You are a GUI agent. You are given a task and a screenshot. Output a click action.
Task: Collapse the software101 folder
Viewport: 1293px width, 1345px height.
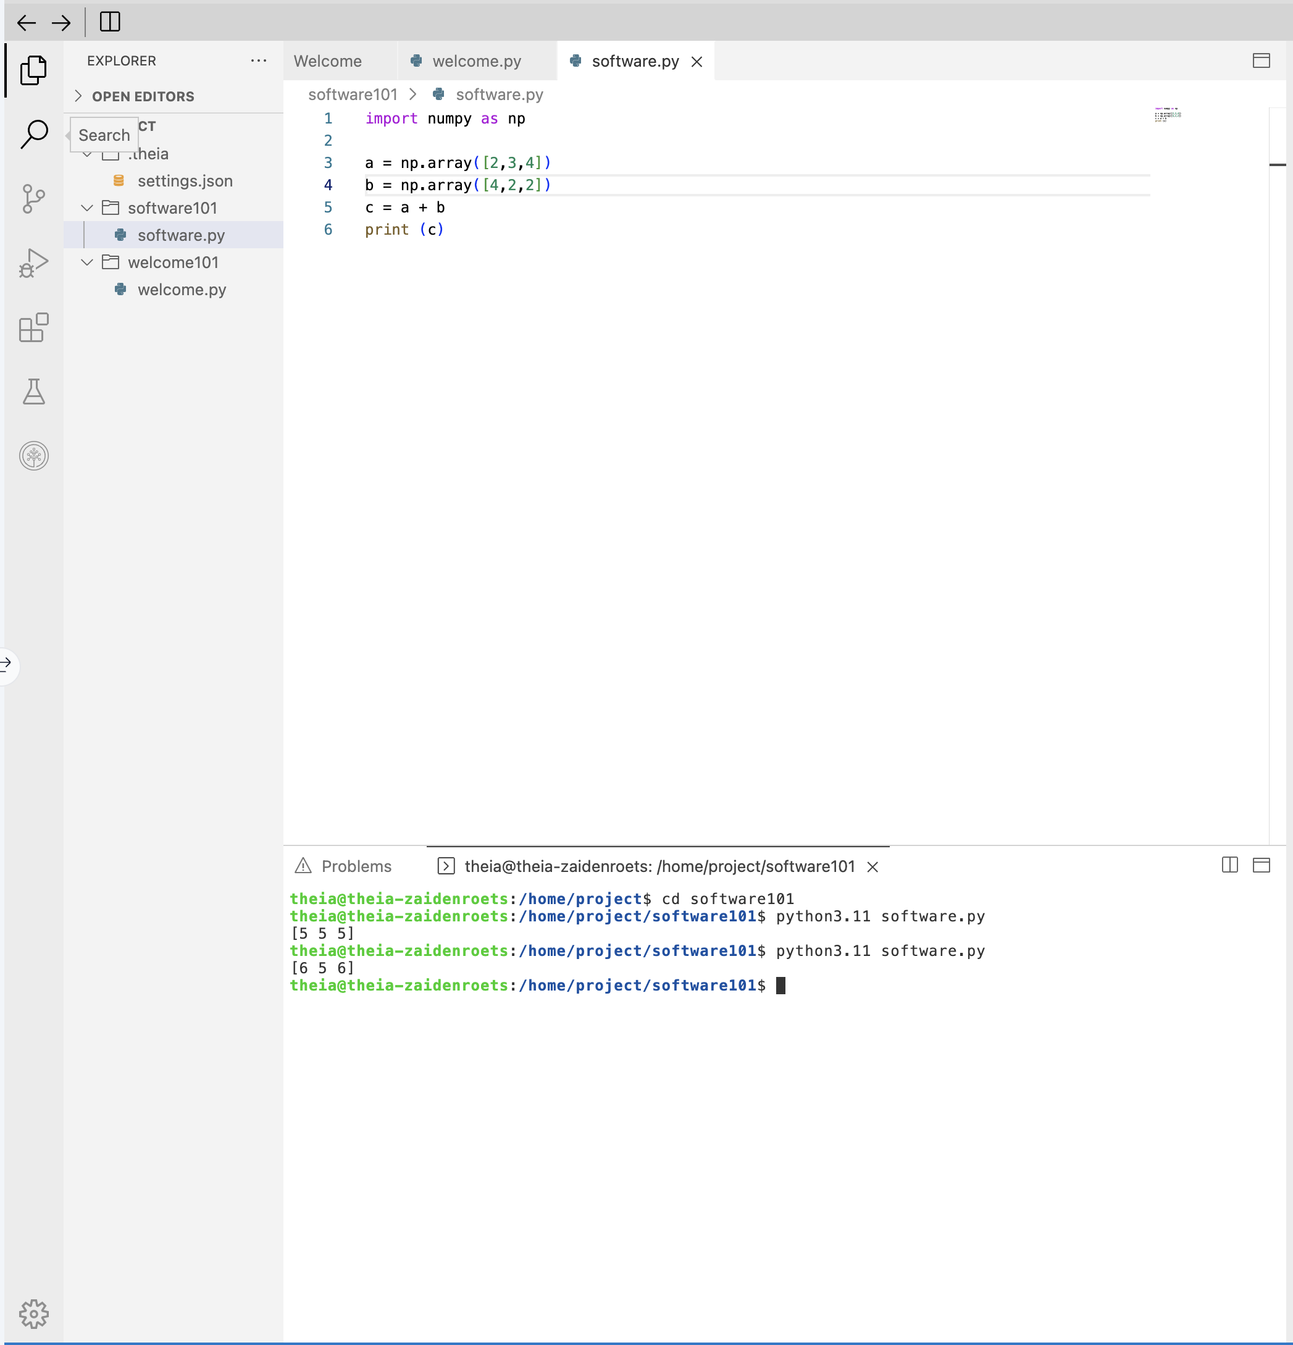[x=87, y=208]
